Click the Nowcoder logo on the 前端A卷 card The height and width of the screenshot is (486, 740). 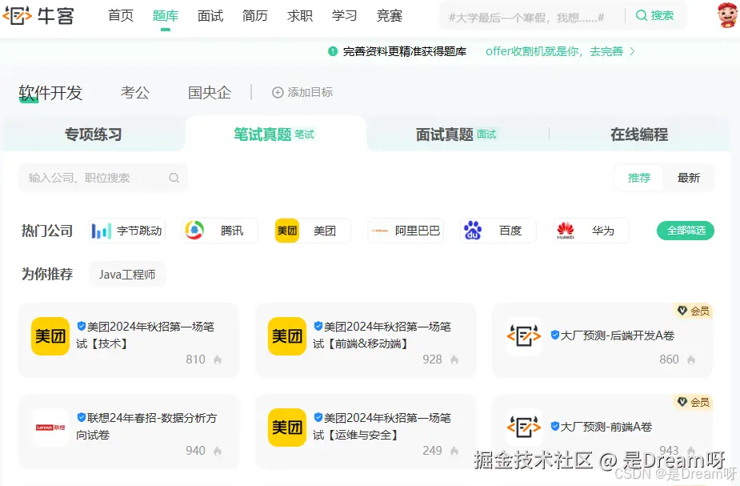524,428
